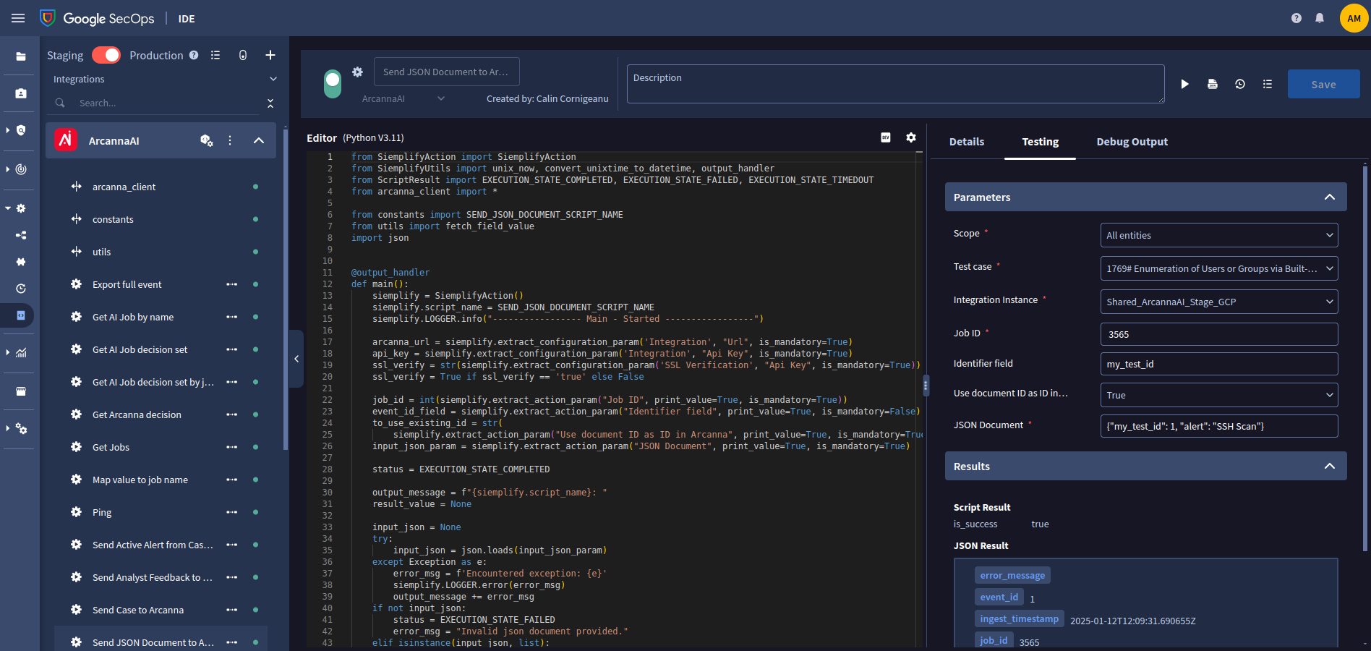Switch to the Debug Output tab

[x=1132, y=142]
